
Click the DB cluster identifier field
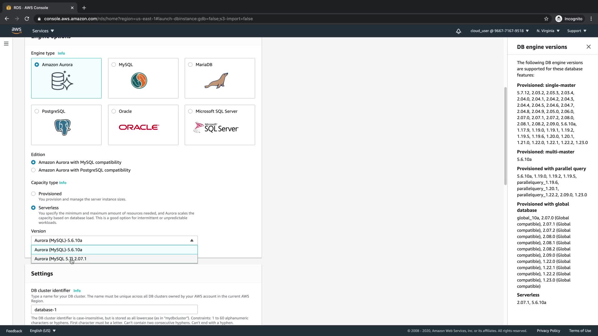(114, 310)
